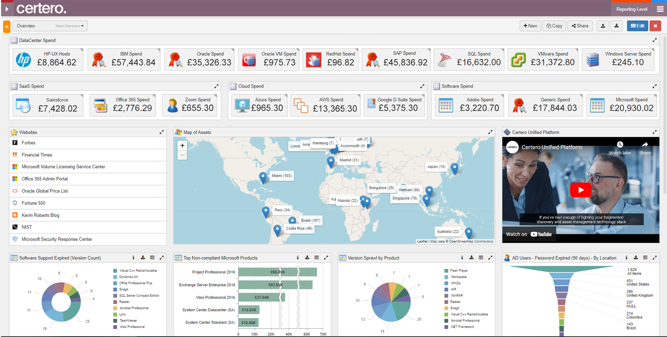
Task: Close the dashboard with the red X button
Action: pos(655,26)
